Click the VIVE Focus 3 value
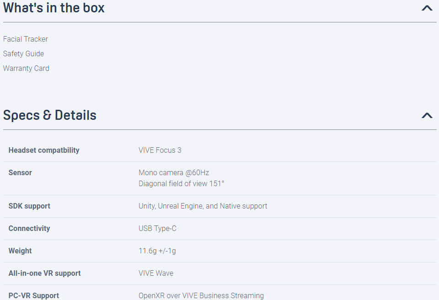Viewport: 439px width, 300px height. click(160, 150)
